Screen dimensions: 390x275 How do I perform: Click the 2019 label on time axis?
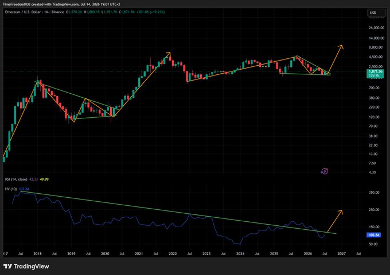(x=71, y=254)
